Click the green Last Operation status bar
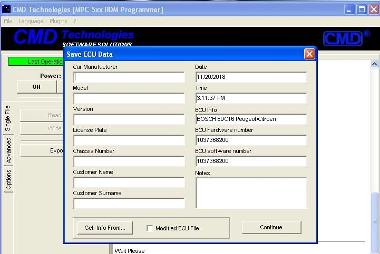Screen dimensions: 380x254 point(36,62)
